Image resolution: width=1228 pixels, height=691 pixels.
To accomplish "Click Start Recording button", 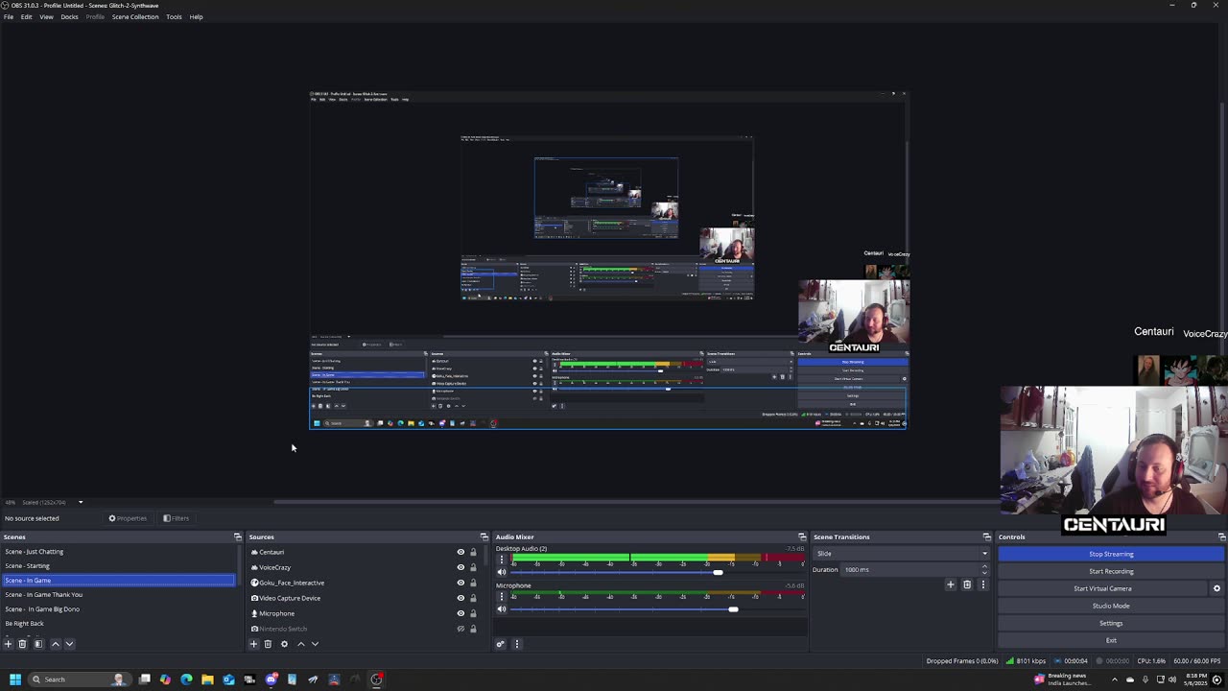I will (x=1111, y=571).
